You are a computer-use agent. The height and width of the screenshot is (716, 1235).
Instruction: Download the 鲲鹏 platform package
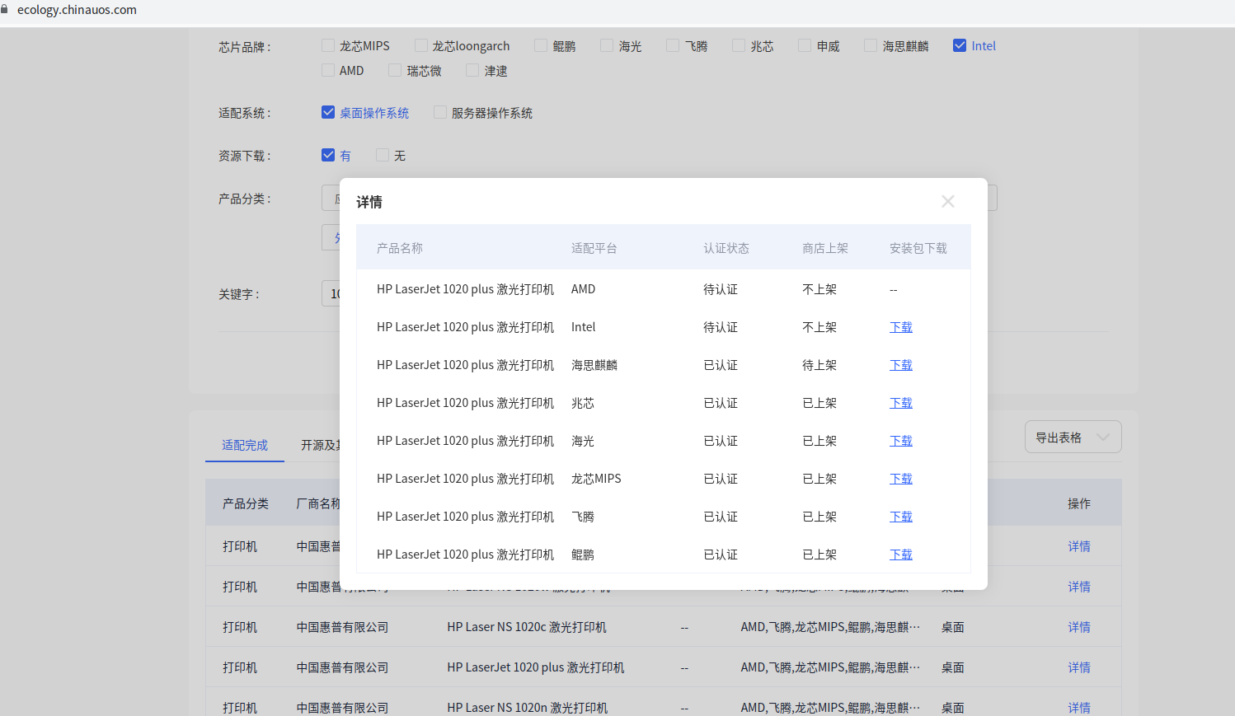tap(900, 555)
